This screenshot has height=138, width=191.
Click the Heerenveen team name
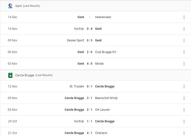[x=103, y=17]
